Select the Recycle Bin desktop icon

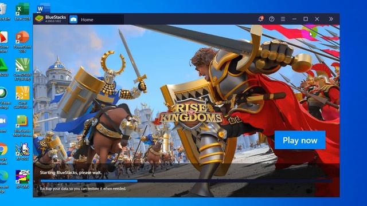click(3, 11)
